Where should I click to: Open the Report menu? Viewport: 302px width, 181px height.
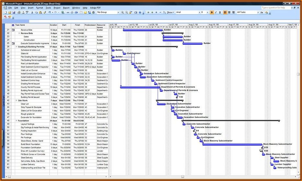[66, 7]
